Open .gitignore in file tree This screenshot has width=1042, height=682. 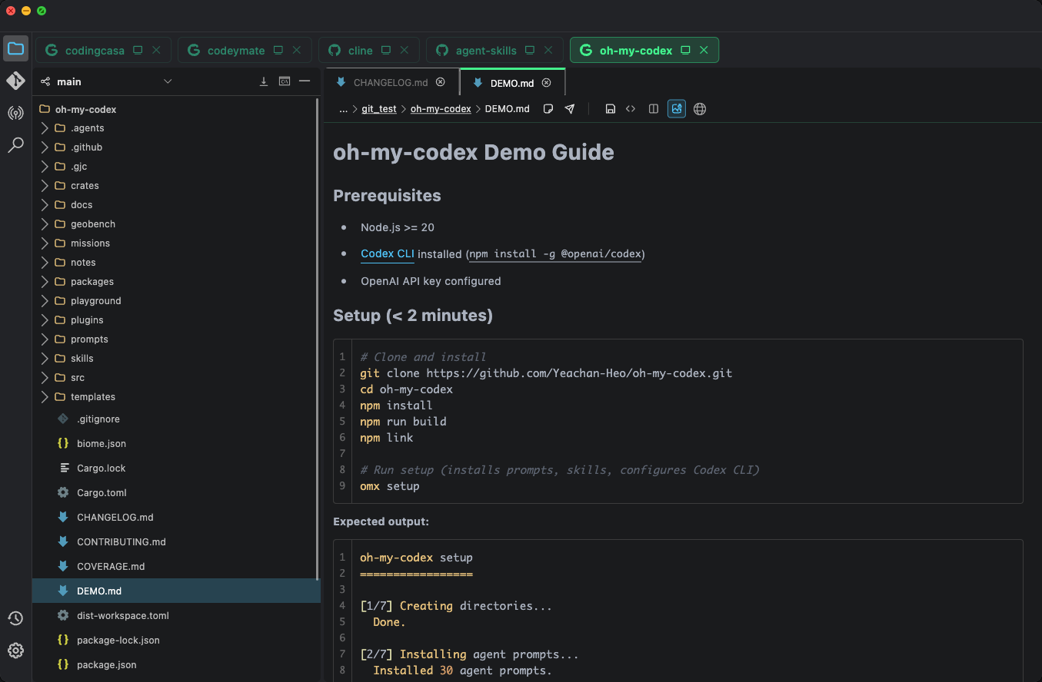pos(176,419)
